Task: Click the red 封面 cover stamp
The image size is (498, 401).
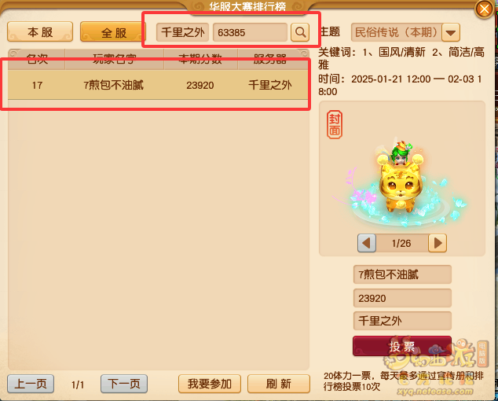Action: pyautogui.click(x=335, y=124)
